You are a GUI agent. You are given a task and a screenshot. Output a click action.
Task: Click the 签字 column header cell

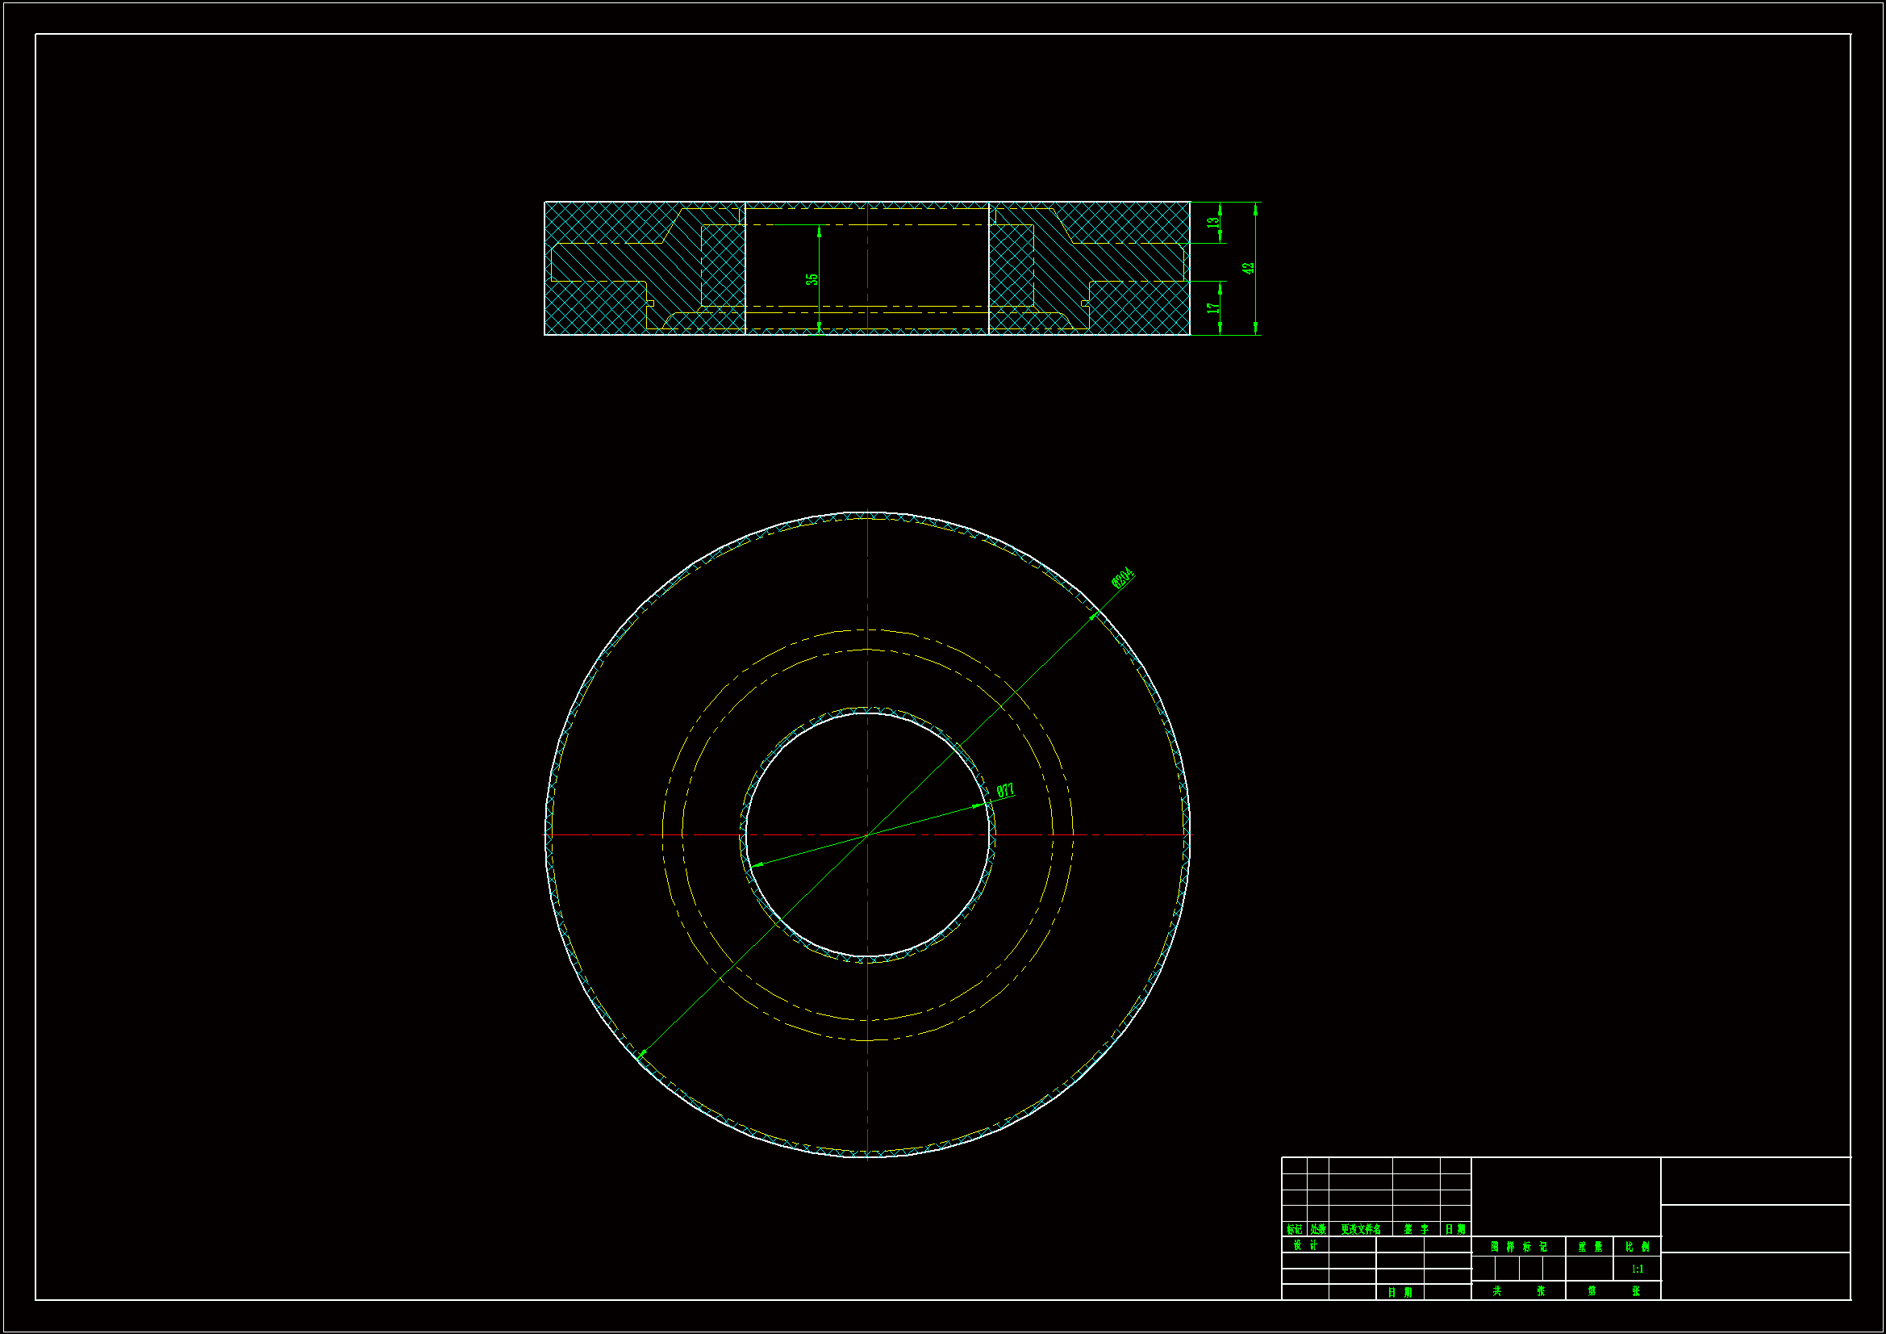(x=1417, y=1230)
